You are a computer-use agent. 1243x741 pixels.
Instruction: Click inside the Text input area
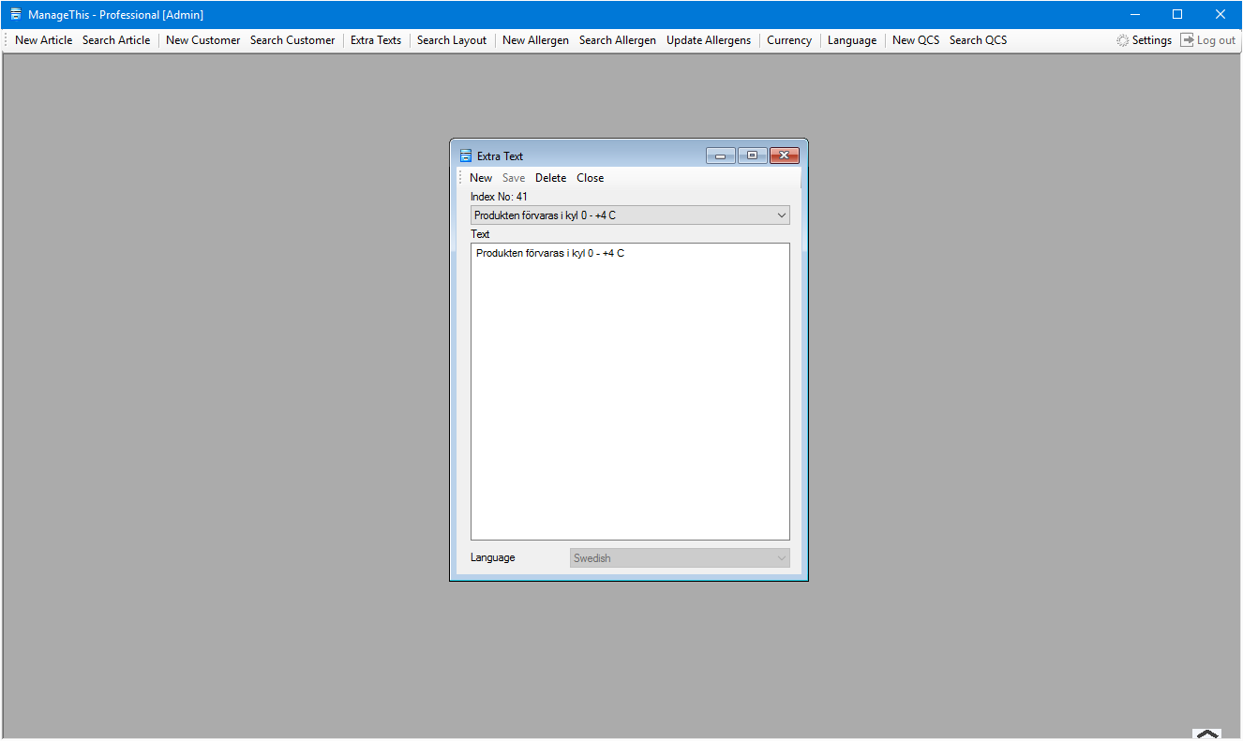[630, 393]
